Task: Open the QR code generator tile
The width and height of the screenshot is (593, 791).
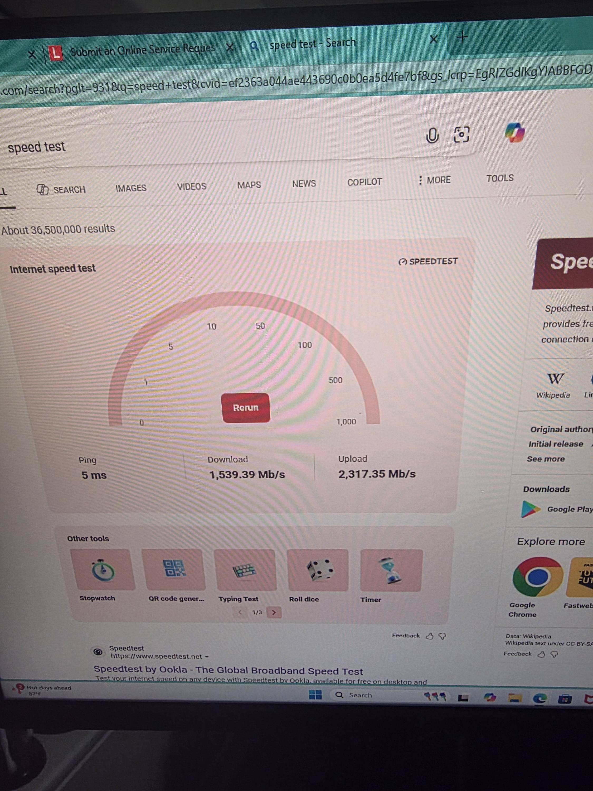Action: click(x=174, y=569)
